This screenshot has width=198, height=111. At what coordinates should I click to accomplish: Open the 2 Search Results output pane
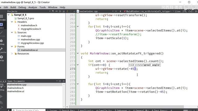click(67, 110)
